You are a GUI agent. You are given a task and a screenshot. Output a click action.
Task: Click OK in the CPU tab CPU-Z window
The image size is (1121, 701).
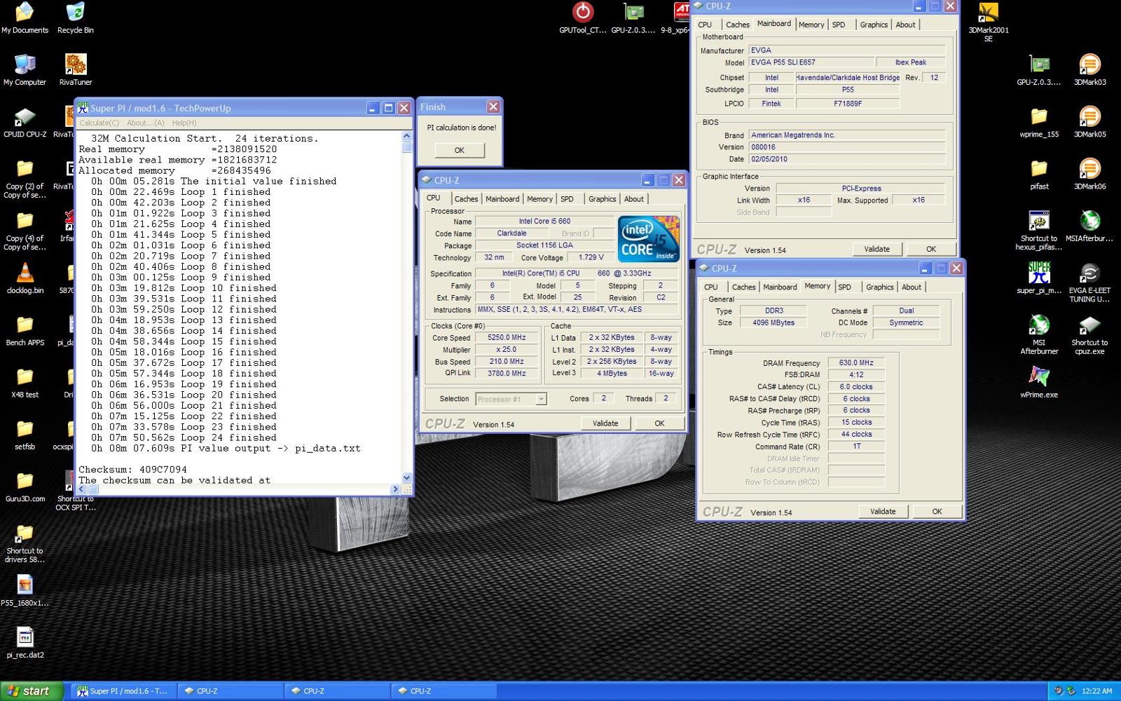(659, 423)
